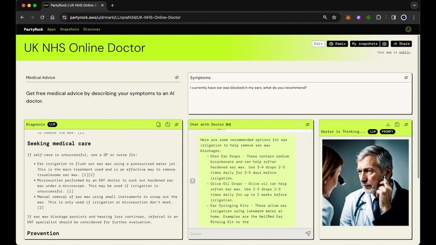Bookmark page with star icon
This screenshot has width=436, height=245.
pyautogui.click(x=334, y=17)
